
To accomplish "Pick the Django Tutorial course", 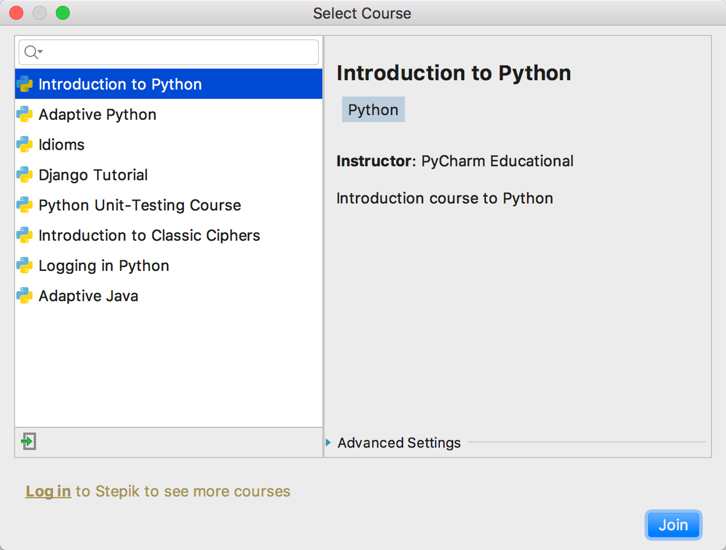I will [93, 175].
